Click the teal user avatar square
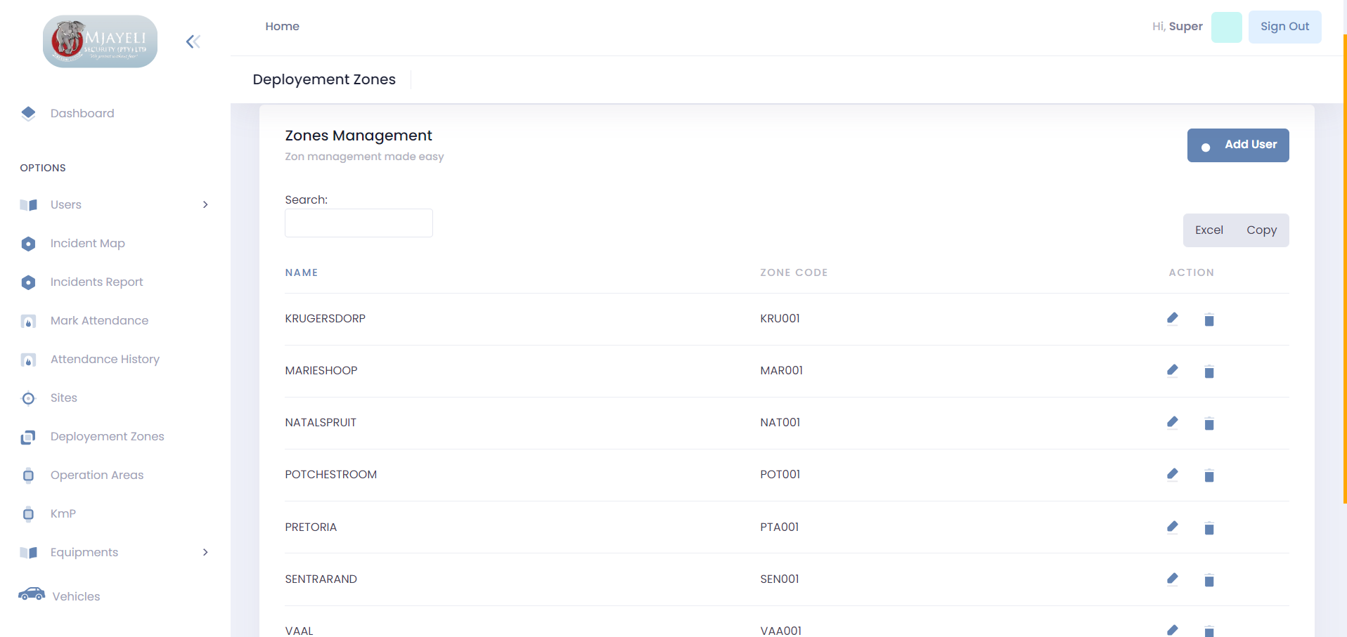The image size is (1347, 637). (x=1226, y=27)
